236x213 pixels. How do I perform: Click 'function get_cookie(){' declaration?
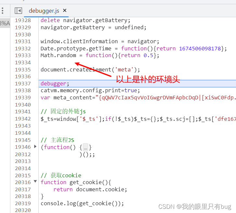click(76, 182)
